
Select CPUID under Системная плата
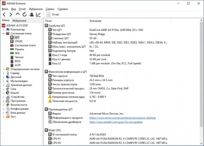19,42
